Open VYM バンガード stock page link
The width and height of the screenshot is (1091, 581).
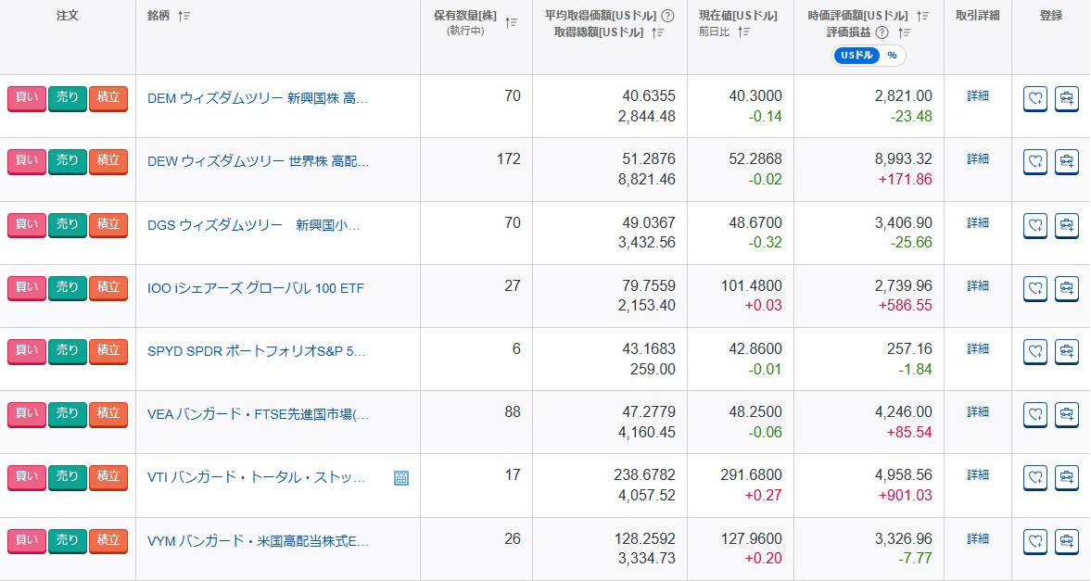pyautogui.click(x=258, y=541)
